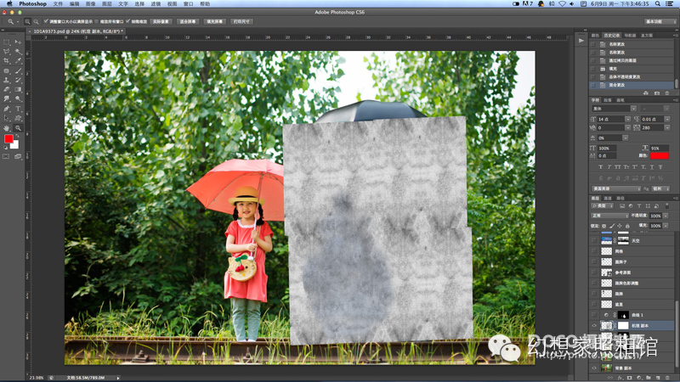Viewport: 680px width, 382px height.
Task: Toggle 细微缩放 checkbox
Action: (x=128, y=21)
